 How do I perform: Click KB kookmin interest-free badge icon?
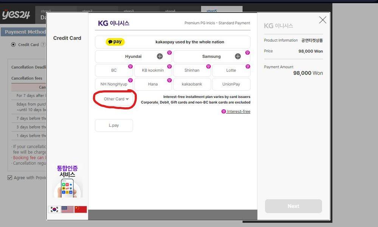pyautogui.click(x=169, y=66)
